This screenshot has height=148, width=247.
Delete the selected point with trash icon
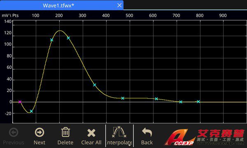[65, 132]
